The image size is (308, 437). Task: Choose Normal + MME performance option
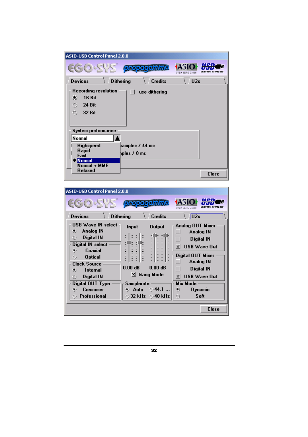[x=93, y=165]
